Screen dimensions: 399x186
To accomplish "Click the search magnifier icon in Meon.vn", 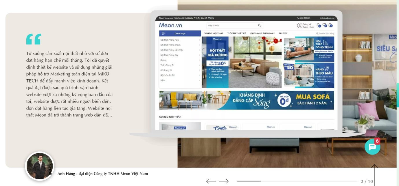I will [260, 25].
